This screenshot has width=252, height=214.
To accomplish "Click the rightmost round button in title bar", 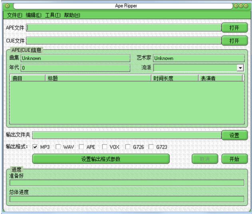I will [246, 6].
